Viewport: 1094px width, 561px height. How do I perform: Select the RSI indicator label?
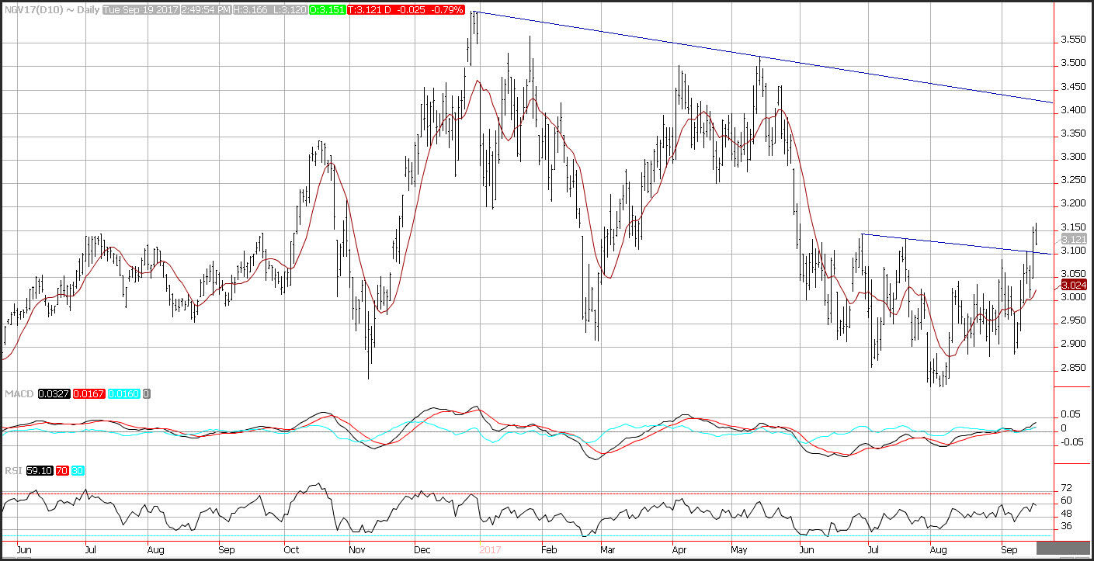coord(12,470)
